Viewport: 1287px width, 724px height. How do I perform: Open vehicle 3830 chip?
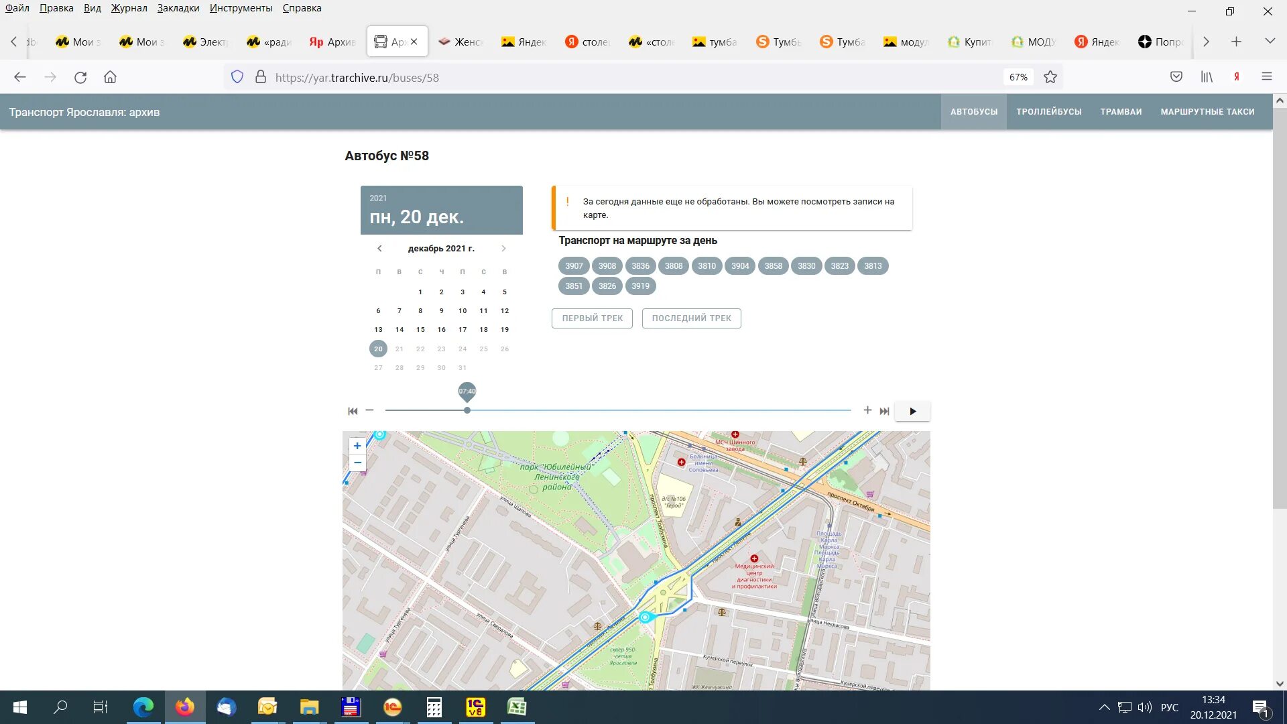[x=806, y=266]
